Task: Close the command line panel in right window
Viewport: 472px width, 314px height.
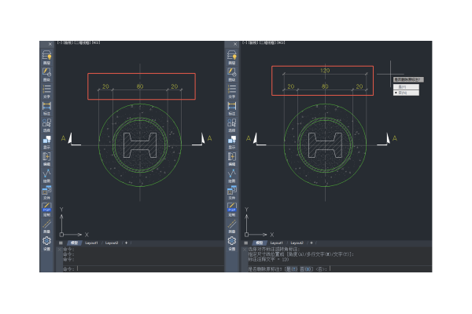Action: click(245, 250)
